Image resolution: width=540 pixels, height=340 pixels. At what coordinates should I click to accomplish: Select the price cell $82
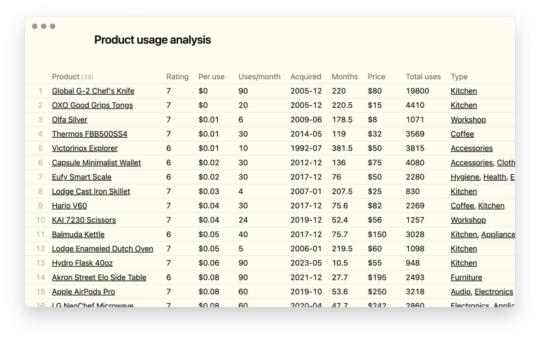375,206
